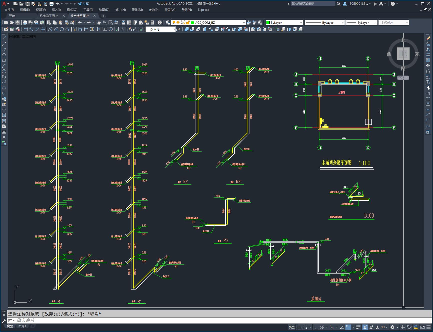Open the Help question mark in standard toolbar

[159, 22]
